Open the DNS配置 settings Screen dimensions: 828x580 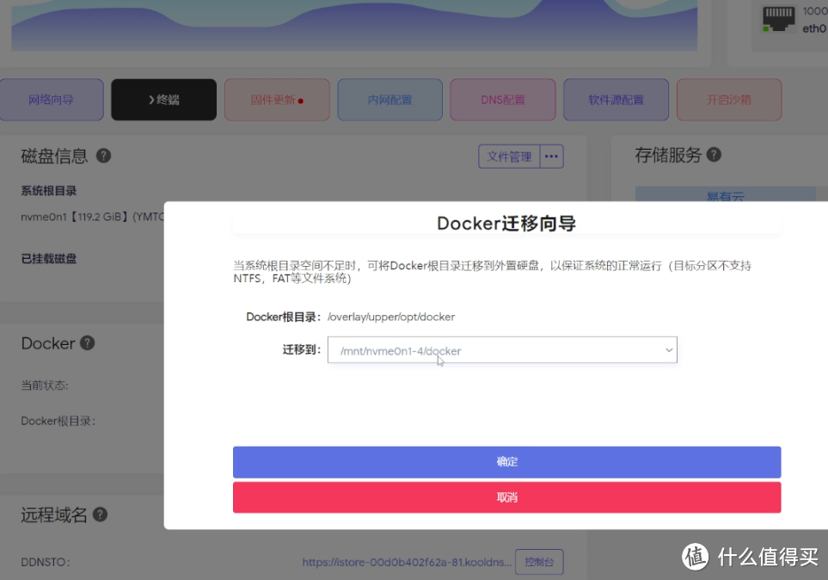point(502,99)
